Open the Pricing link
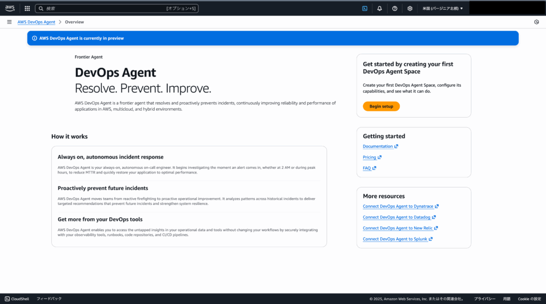This screenshot has width=546, height=304. (x=370, y=158)
